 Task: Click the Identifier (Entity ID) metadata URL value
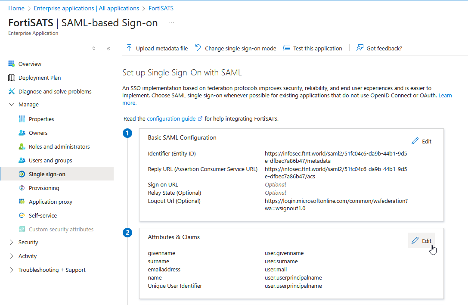coord(336,157)
